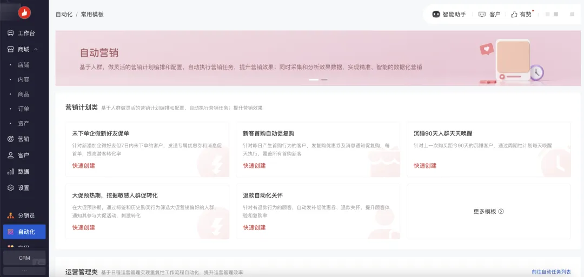The width and height of the screenshot is (584, 277).
Task: Switch banner to second carousel indicator
Action: point(324,79)
